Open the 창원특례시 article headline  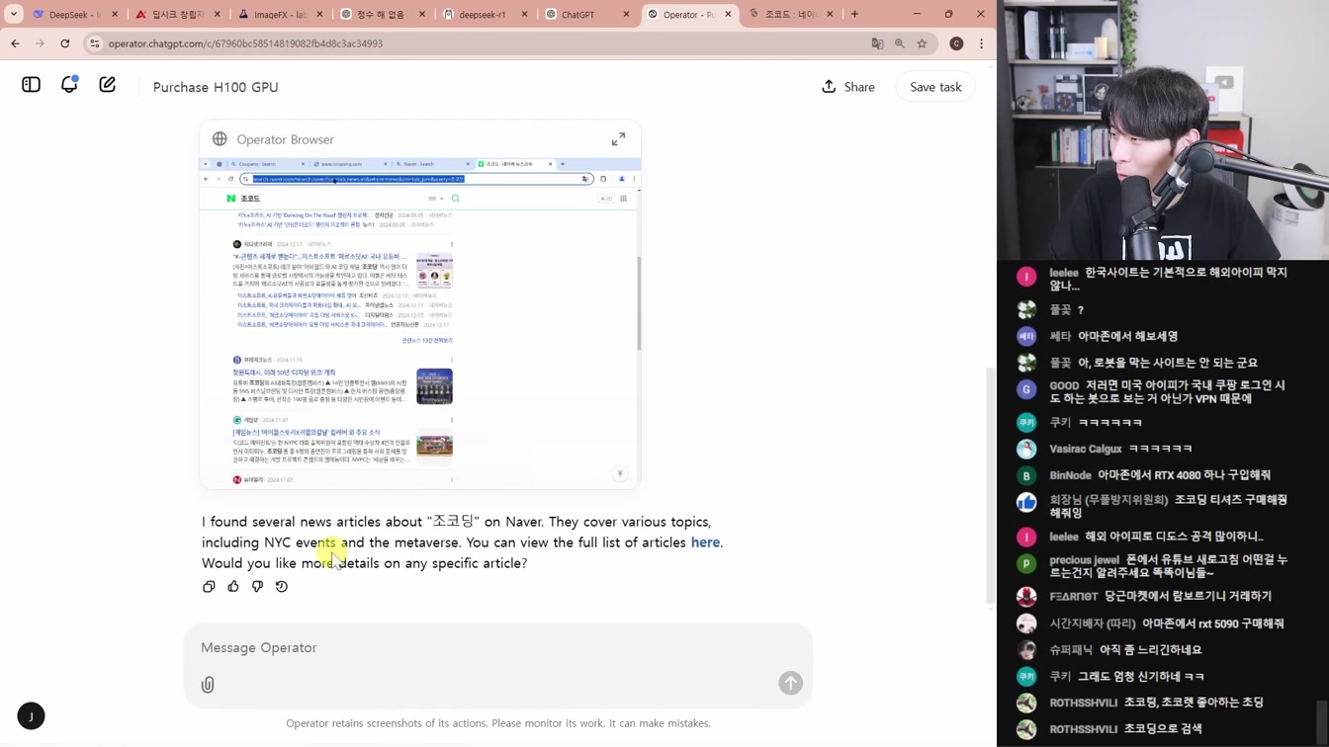pos(284,373)
